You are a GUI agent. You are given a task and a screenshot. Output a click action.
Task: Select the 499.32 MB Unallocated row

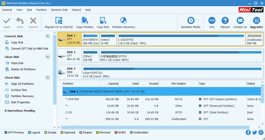162,119
